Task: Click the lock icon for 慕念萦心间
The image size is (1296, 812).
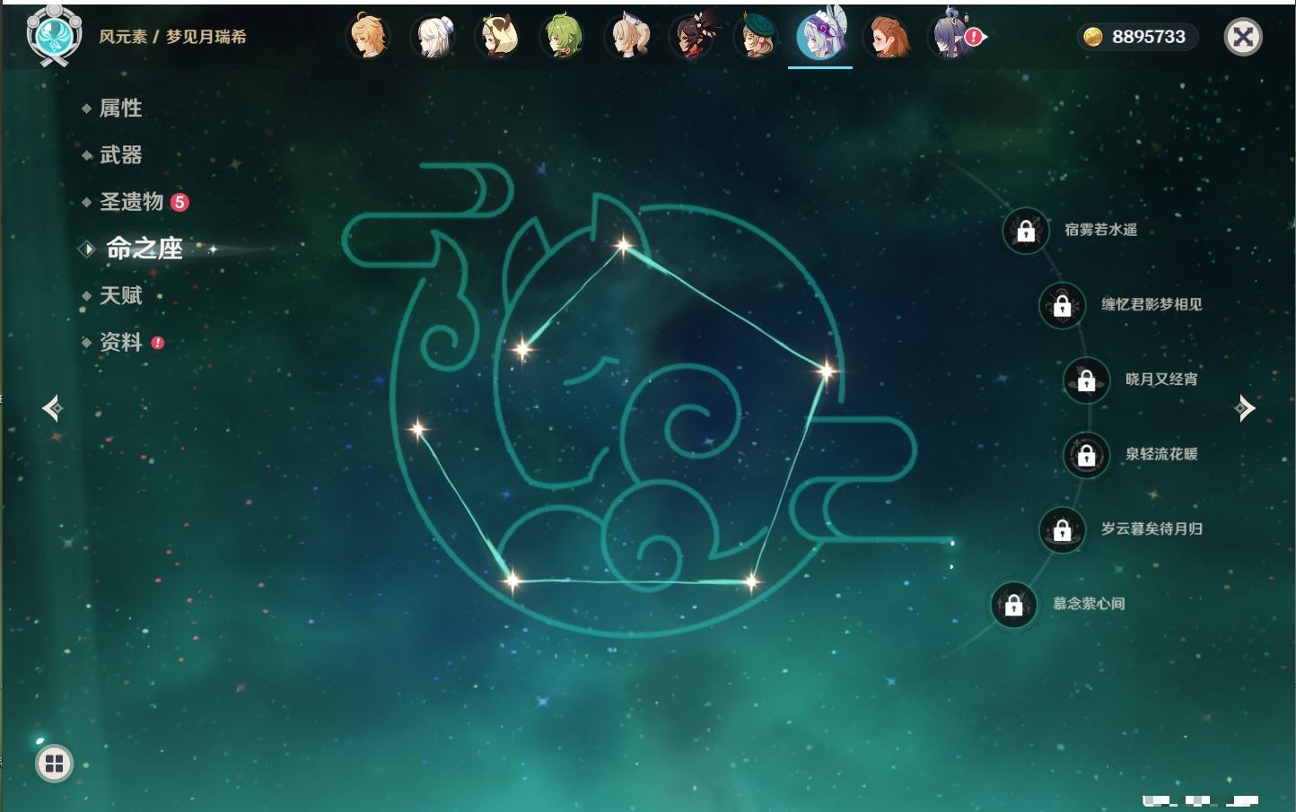Action: [x=1013, y=605]
